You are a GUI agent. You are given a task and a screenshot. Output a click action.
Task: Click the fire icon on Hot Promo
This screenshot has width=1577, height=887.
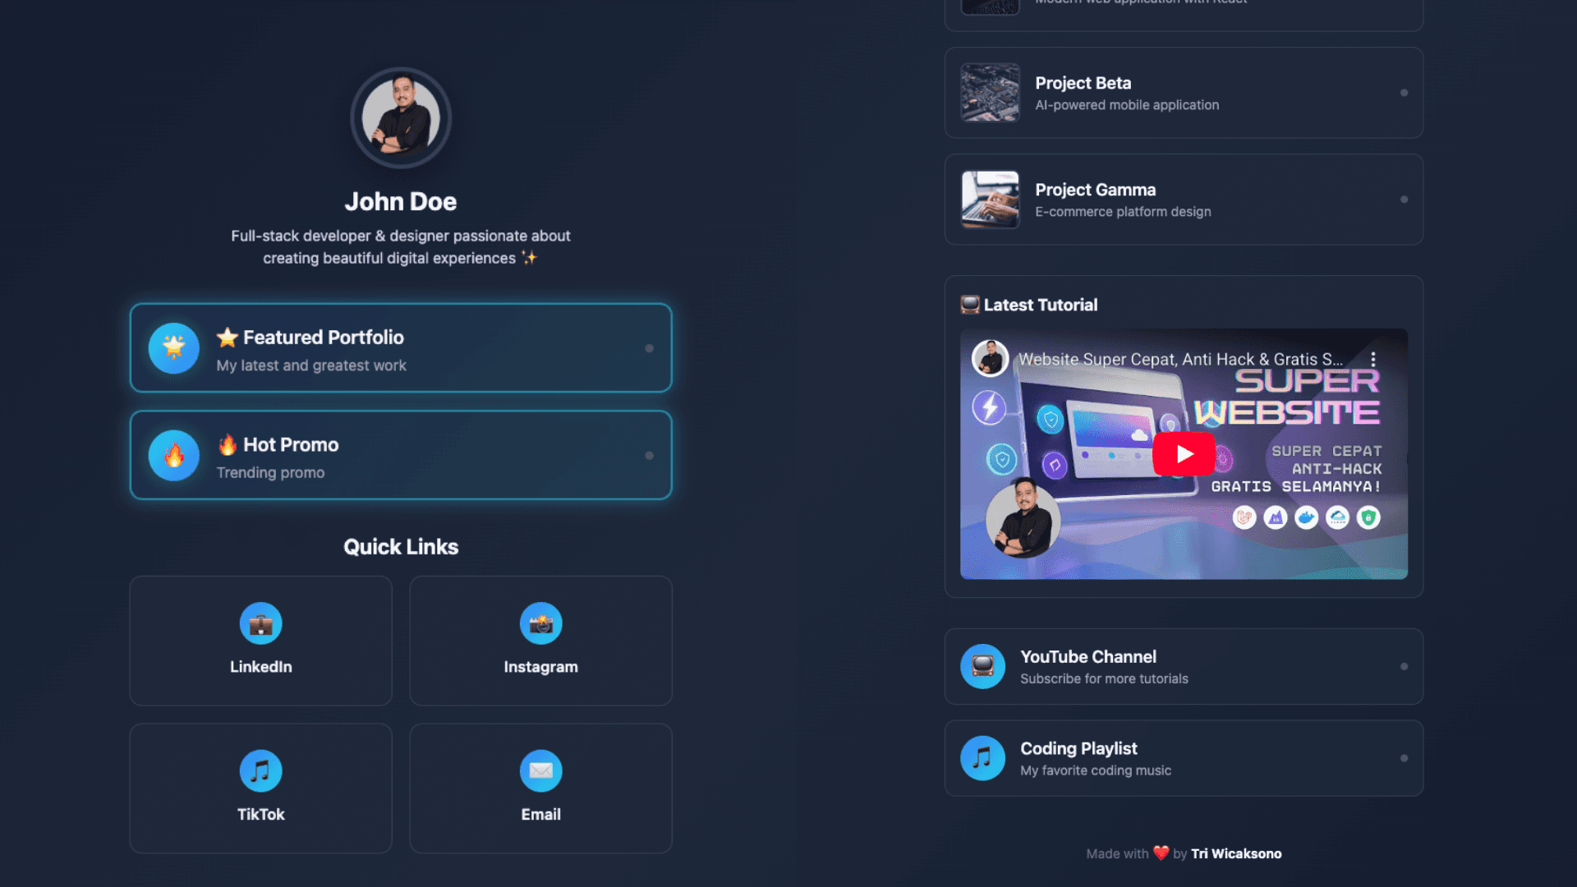coord(174,455)
